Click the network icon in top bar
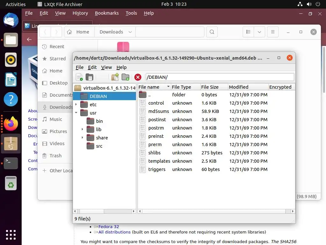326x245 pixels. coord(300,4)
